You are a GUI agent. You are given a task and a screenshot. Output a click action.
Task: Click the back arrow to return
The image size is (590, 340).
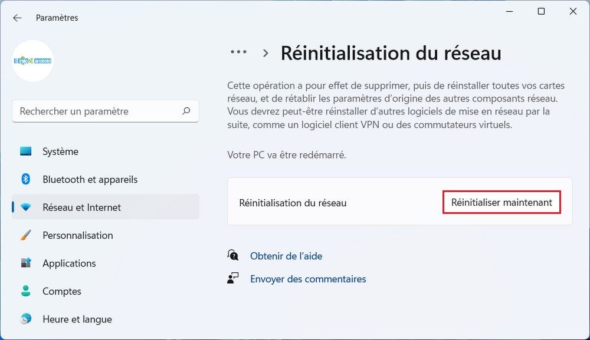17,18
